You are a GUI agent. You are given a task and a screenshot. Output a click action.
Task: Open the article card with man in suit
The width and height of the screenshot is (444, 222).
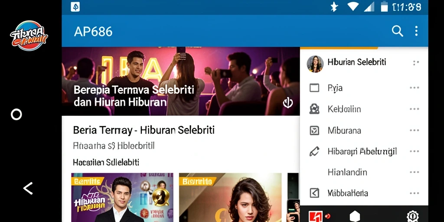tap(122, 197)
